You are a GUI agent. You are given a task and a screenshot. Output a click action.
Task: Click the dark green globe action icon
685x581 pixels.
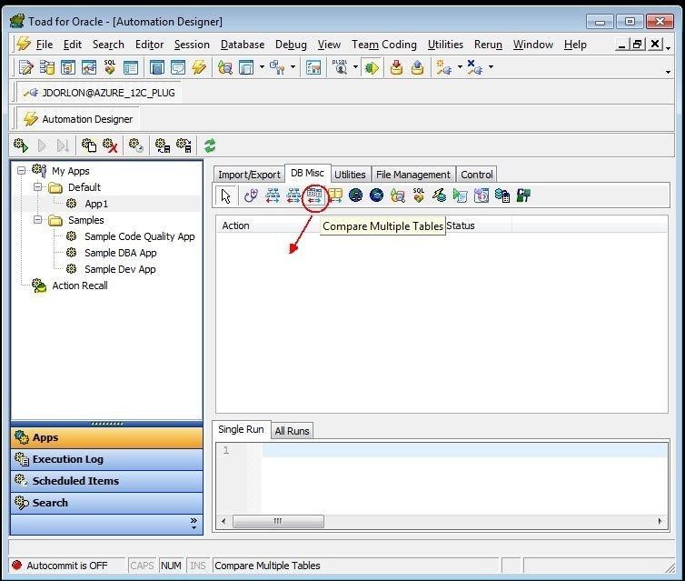coord(355,195)
